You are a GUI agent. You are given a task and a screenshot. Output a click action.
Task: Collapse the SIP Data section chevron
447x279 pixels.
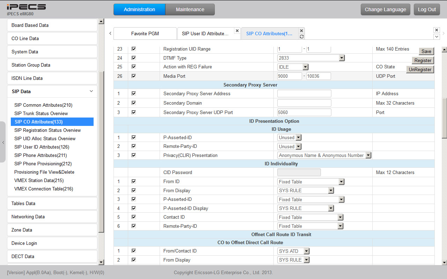pyautogui.click(x=91, y=91)
